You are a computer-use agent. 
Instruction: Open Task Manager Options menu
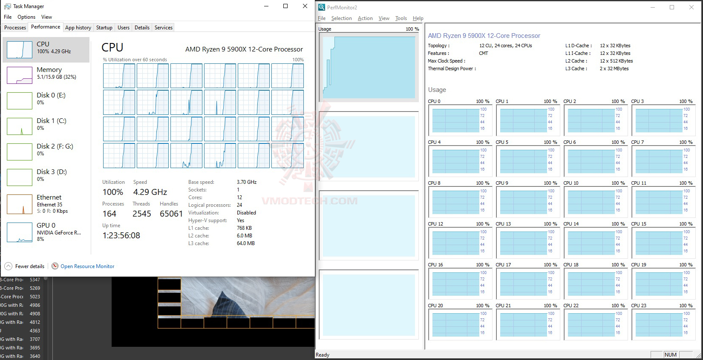point(26,17)
